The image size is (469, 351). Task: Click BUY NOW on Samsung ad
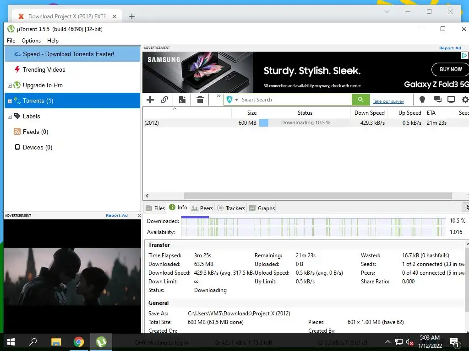451,69
